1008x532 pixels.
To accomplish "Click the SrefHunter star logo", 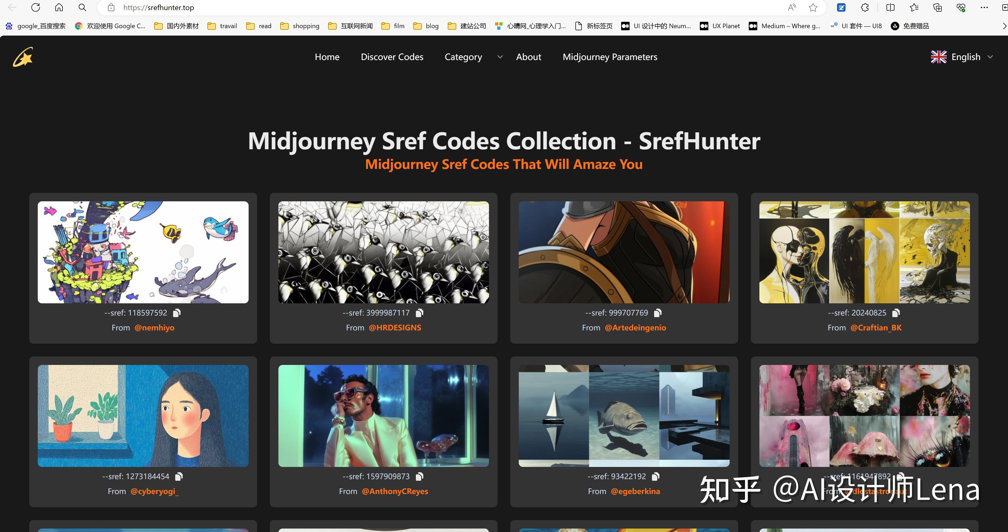I will pos(23,57).
